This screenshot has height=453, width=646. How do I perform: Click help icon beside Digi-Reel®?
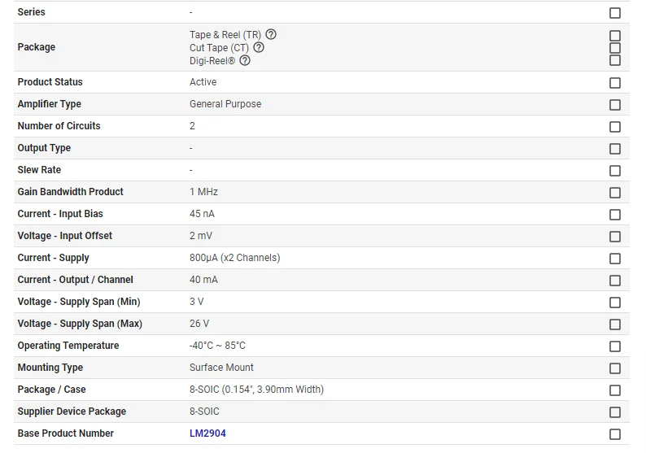click(245, 61)
